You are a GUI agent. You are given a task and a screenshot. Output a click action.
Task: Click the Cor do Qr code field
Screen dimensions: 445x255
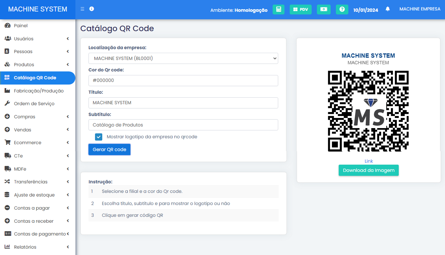[183, 80]
